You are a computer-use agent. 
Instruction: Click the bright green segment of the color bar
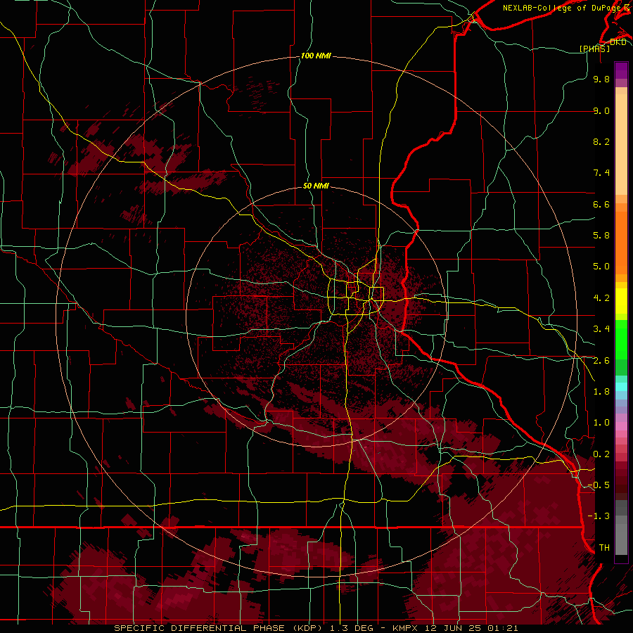(x=621, y=339)
